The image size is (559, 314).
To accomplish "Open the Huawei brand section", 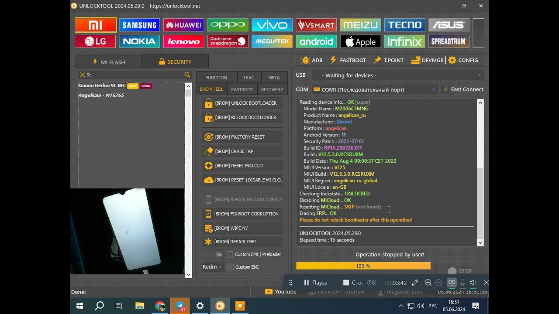I will pyautogui.click(x=184, y=25).
